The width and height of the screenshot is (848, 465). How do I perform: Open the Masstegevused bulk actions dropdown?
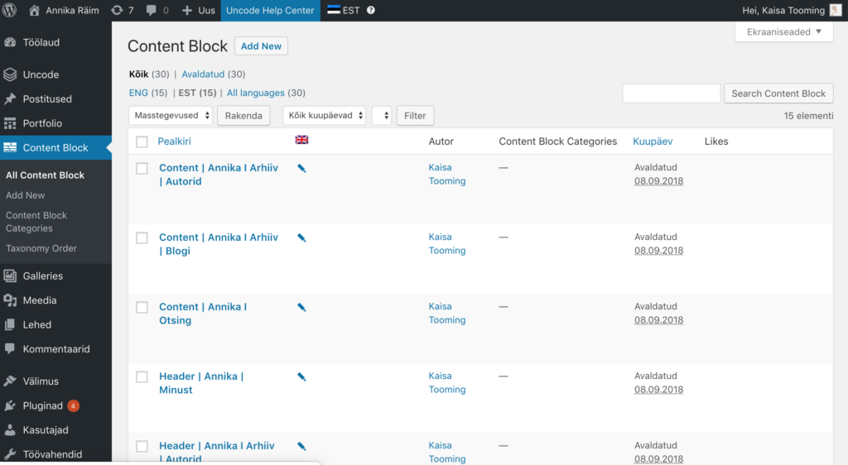[x=171, y=115]
